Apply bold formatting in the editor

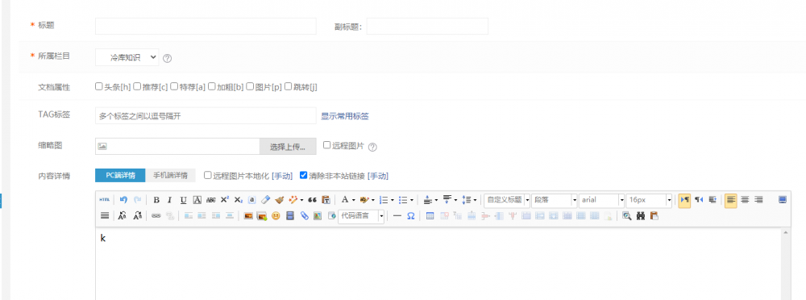[156, 200]
